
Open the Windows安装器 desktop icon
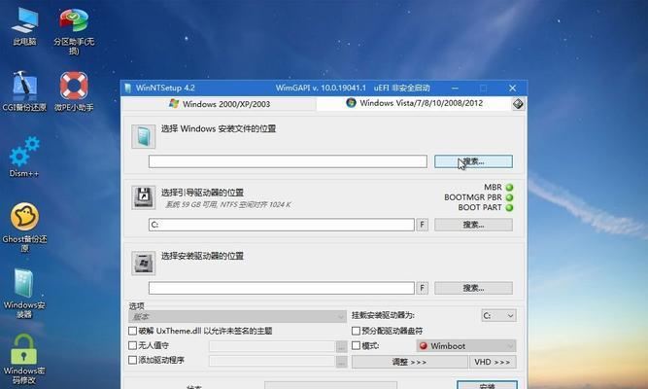pyautogui.click(x=24, y=293)
